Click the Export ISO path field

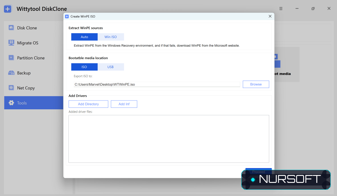pos(157,84)
